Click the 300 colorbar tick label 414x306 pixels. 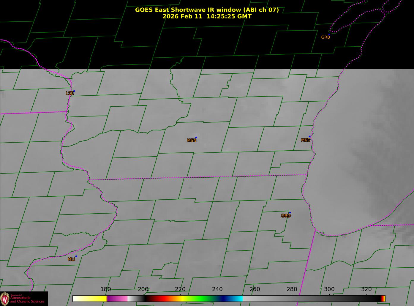coord(329,289)
